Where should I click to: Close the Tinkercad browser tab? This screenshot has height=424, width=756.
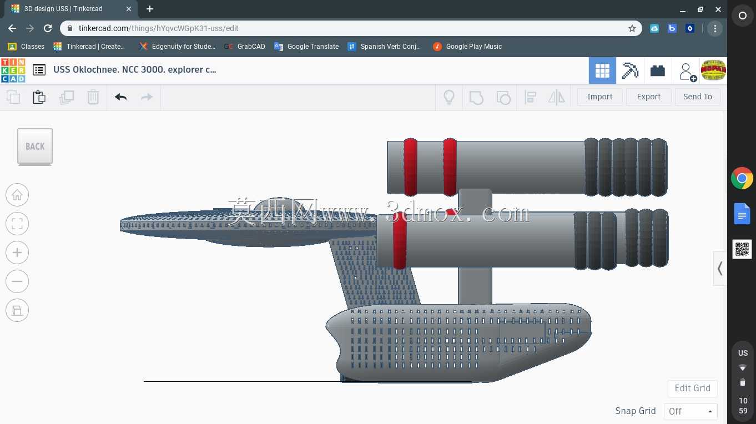(x=129, y=9)
